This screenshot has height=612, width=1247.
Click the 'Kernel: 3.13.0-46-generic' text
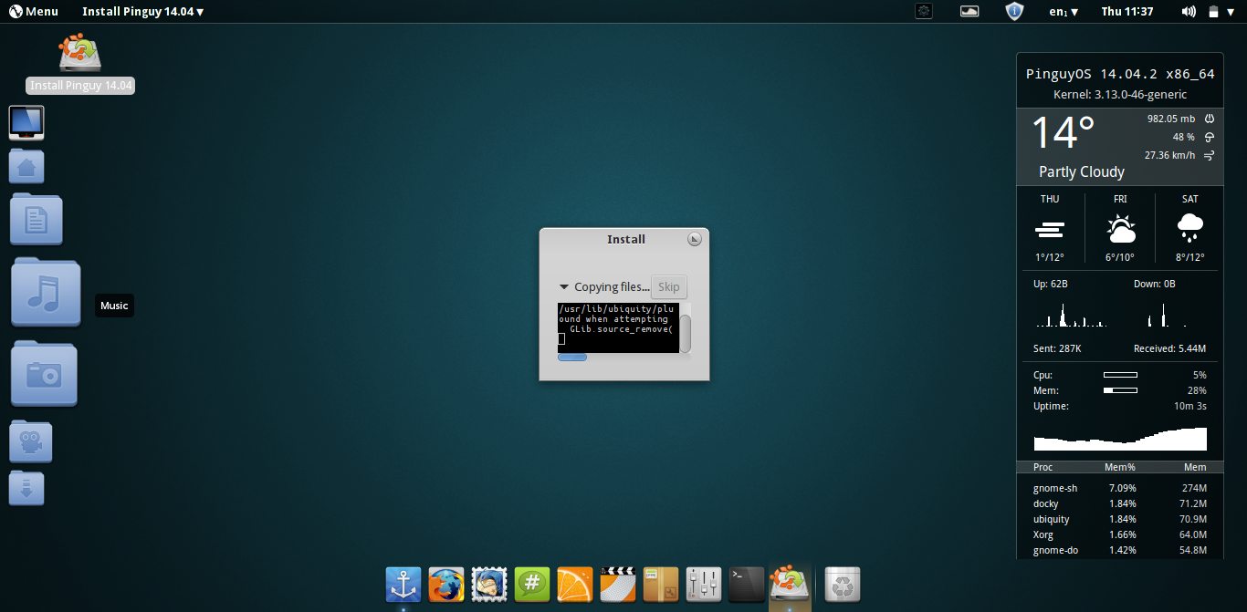pos(1120,94)
